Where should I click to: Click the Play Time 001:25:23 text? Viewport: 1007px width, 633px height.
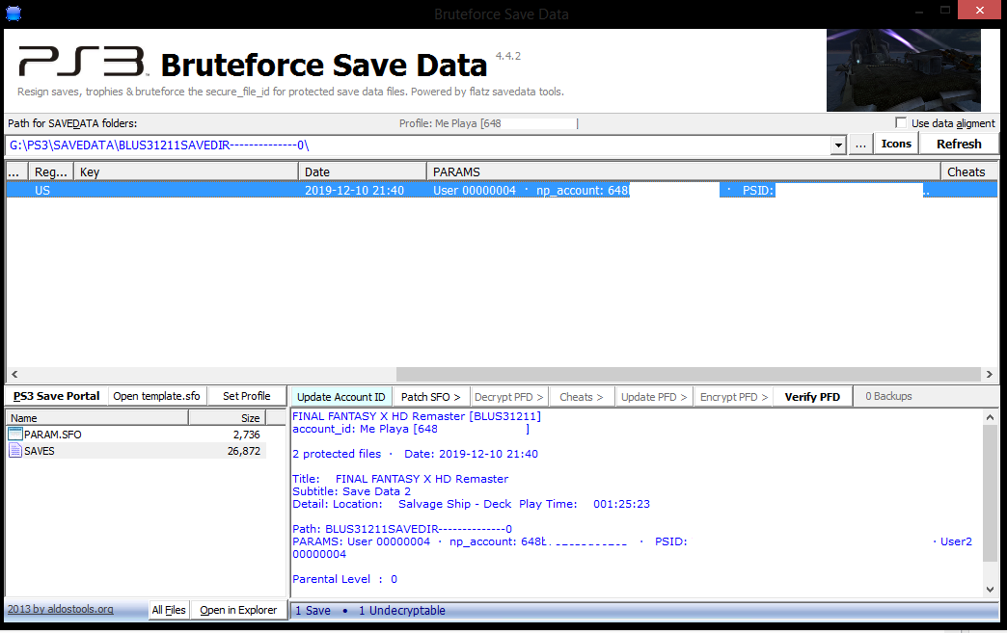coord(585,504)
